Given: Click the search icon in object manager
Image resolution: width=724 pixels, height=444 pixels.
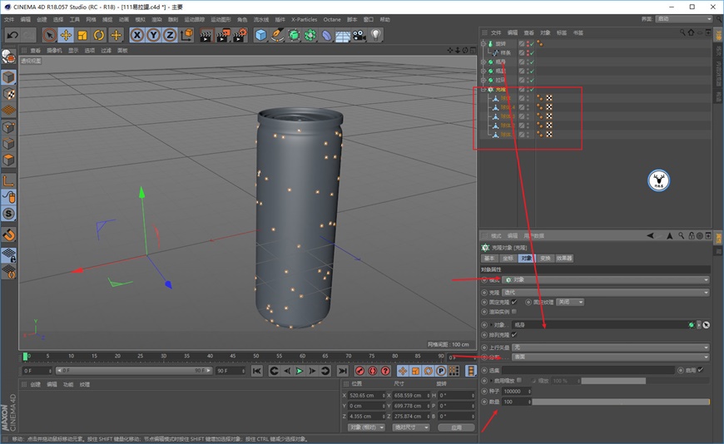Looking at the screenshot, I should pos(682,32).
